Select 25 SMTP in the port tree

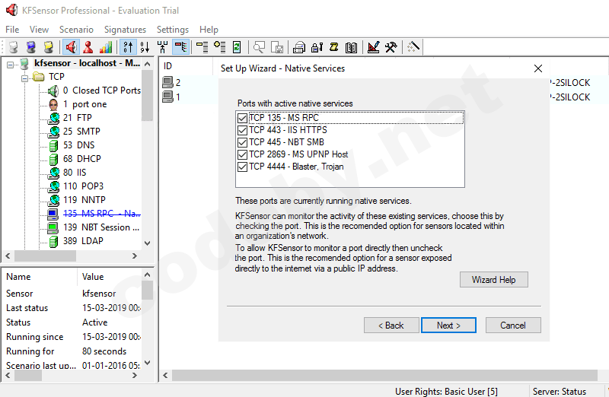(81, 131)
